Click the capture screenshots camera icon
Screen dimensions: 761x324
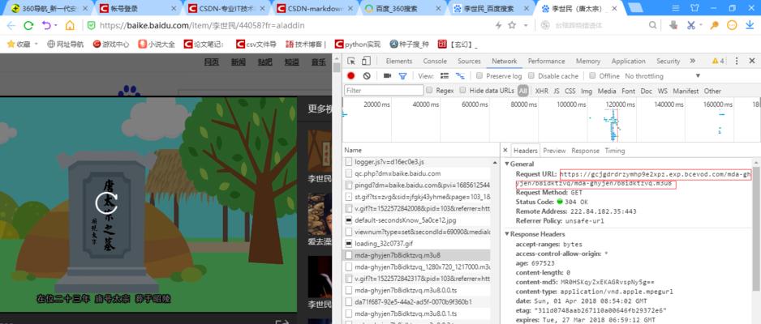point(387,76)
